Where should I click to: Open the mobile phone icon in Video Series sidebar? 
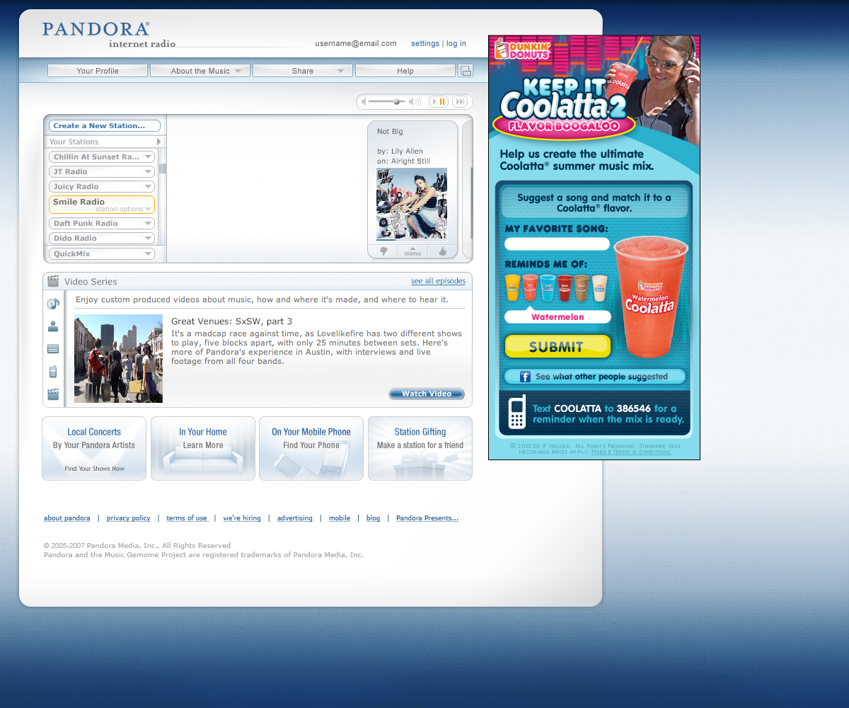pyautogui.click(x=53, y=372)
